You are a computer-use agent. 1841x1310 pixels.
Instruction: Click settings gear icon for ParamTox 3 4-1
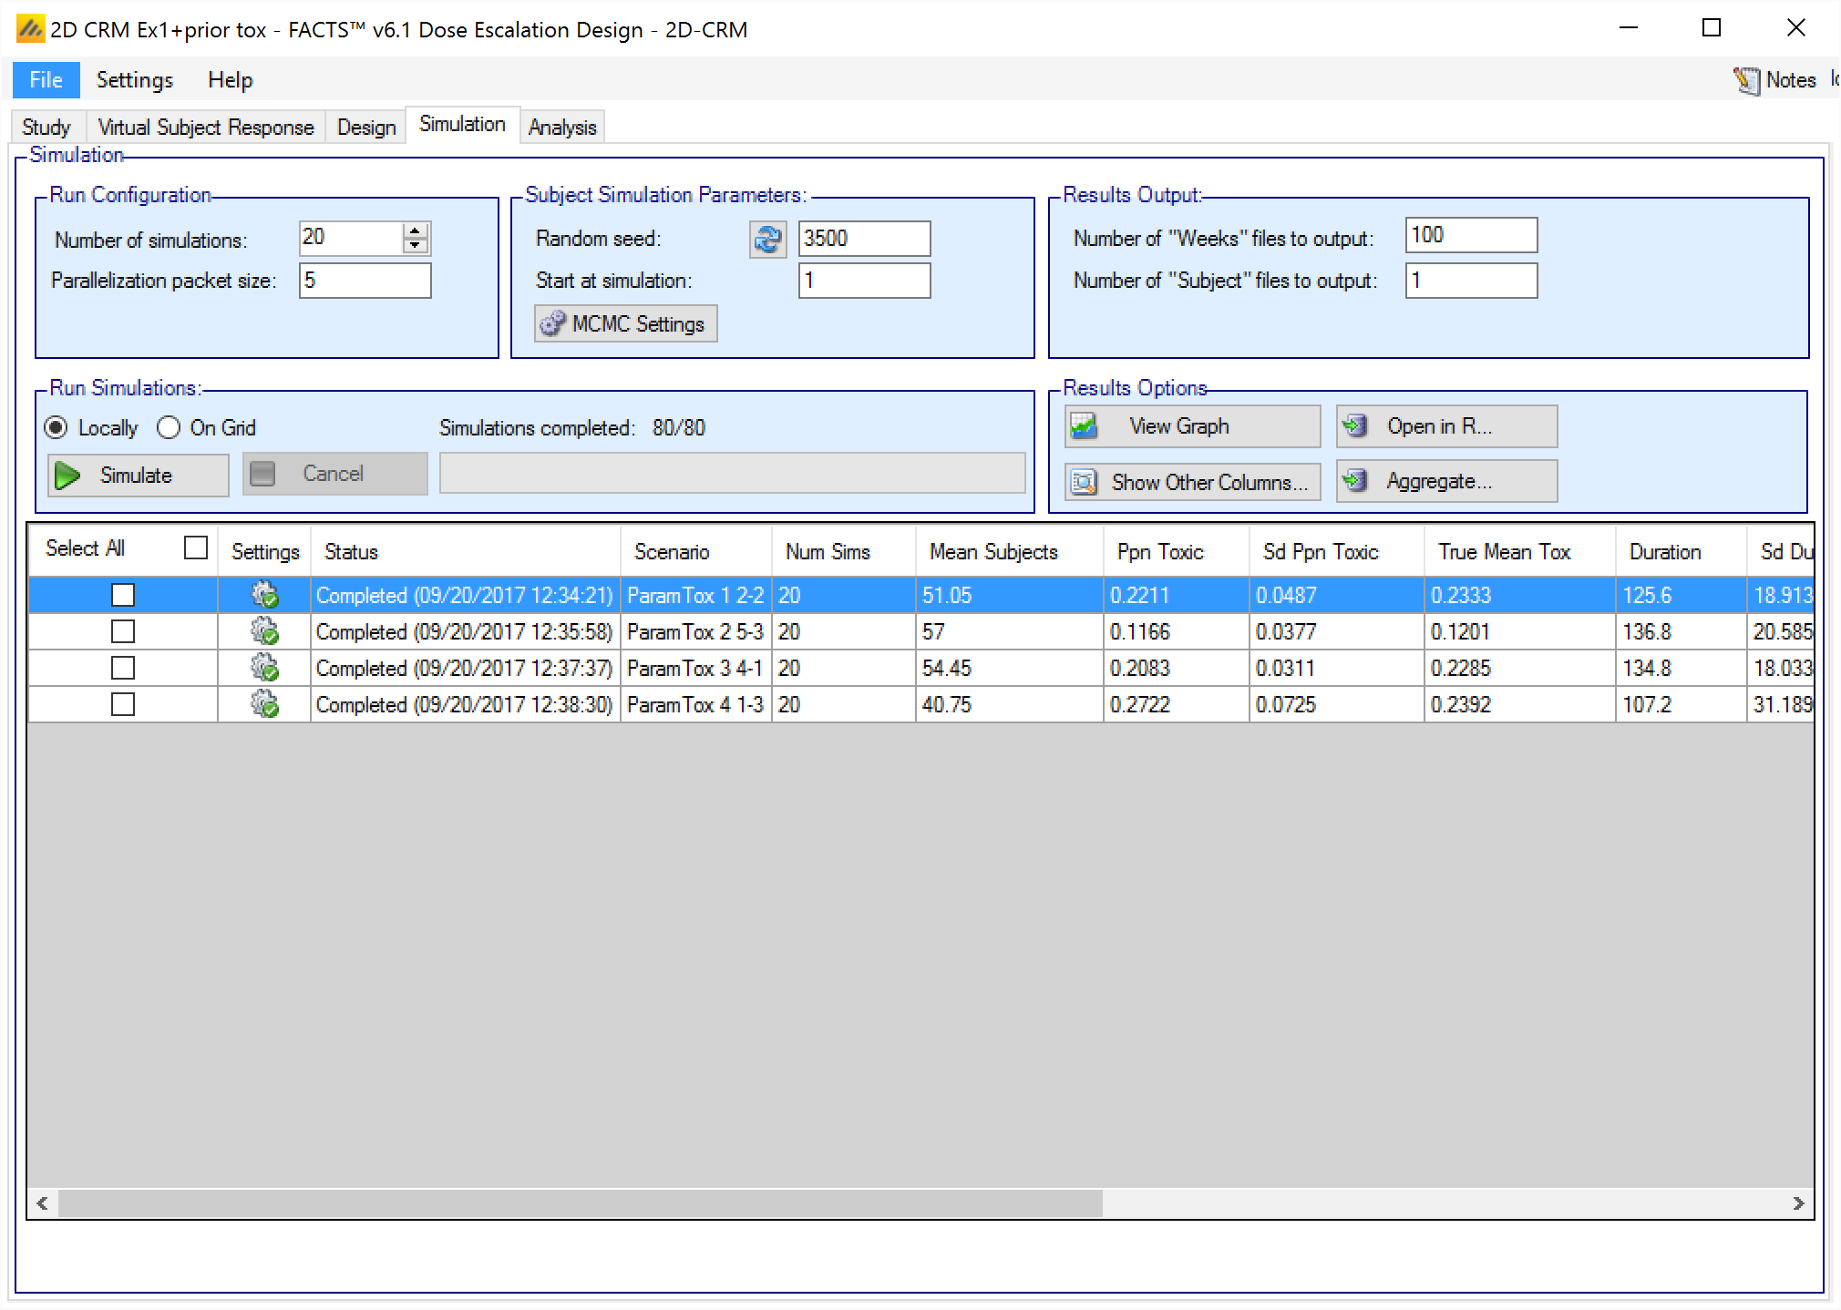click(264, 668)
